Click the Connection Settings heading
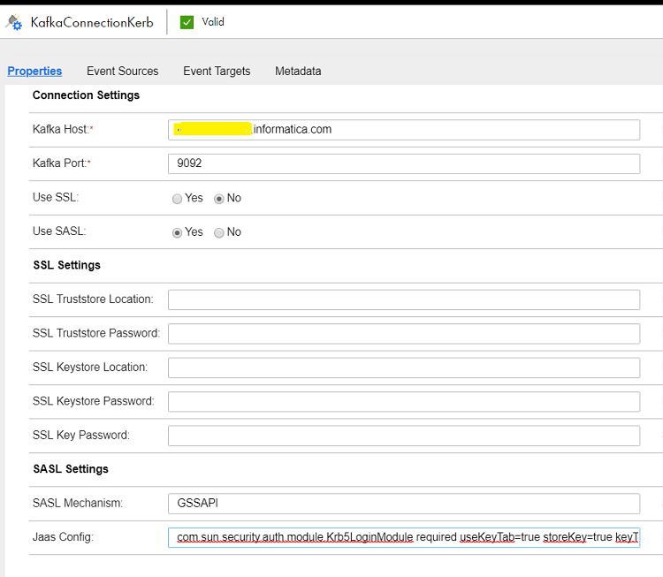663x577 pixels. [86, 95]
